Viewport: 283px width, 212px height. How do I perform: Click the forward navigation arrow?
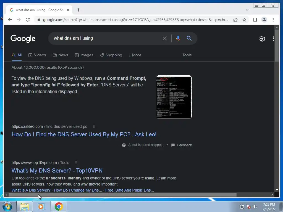[19, 20]
